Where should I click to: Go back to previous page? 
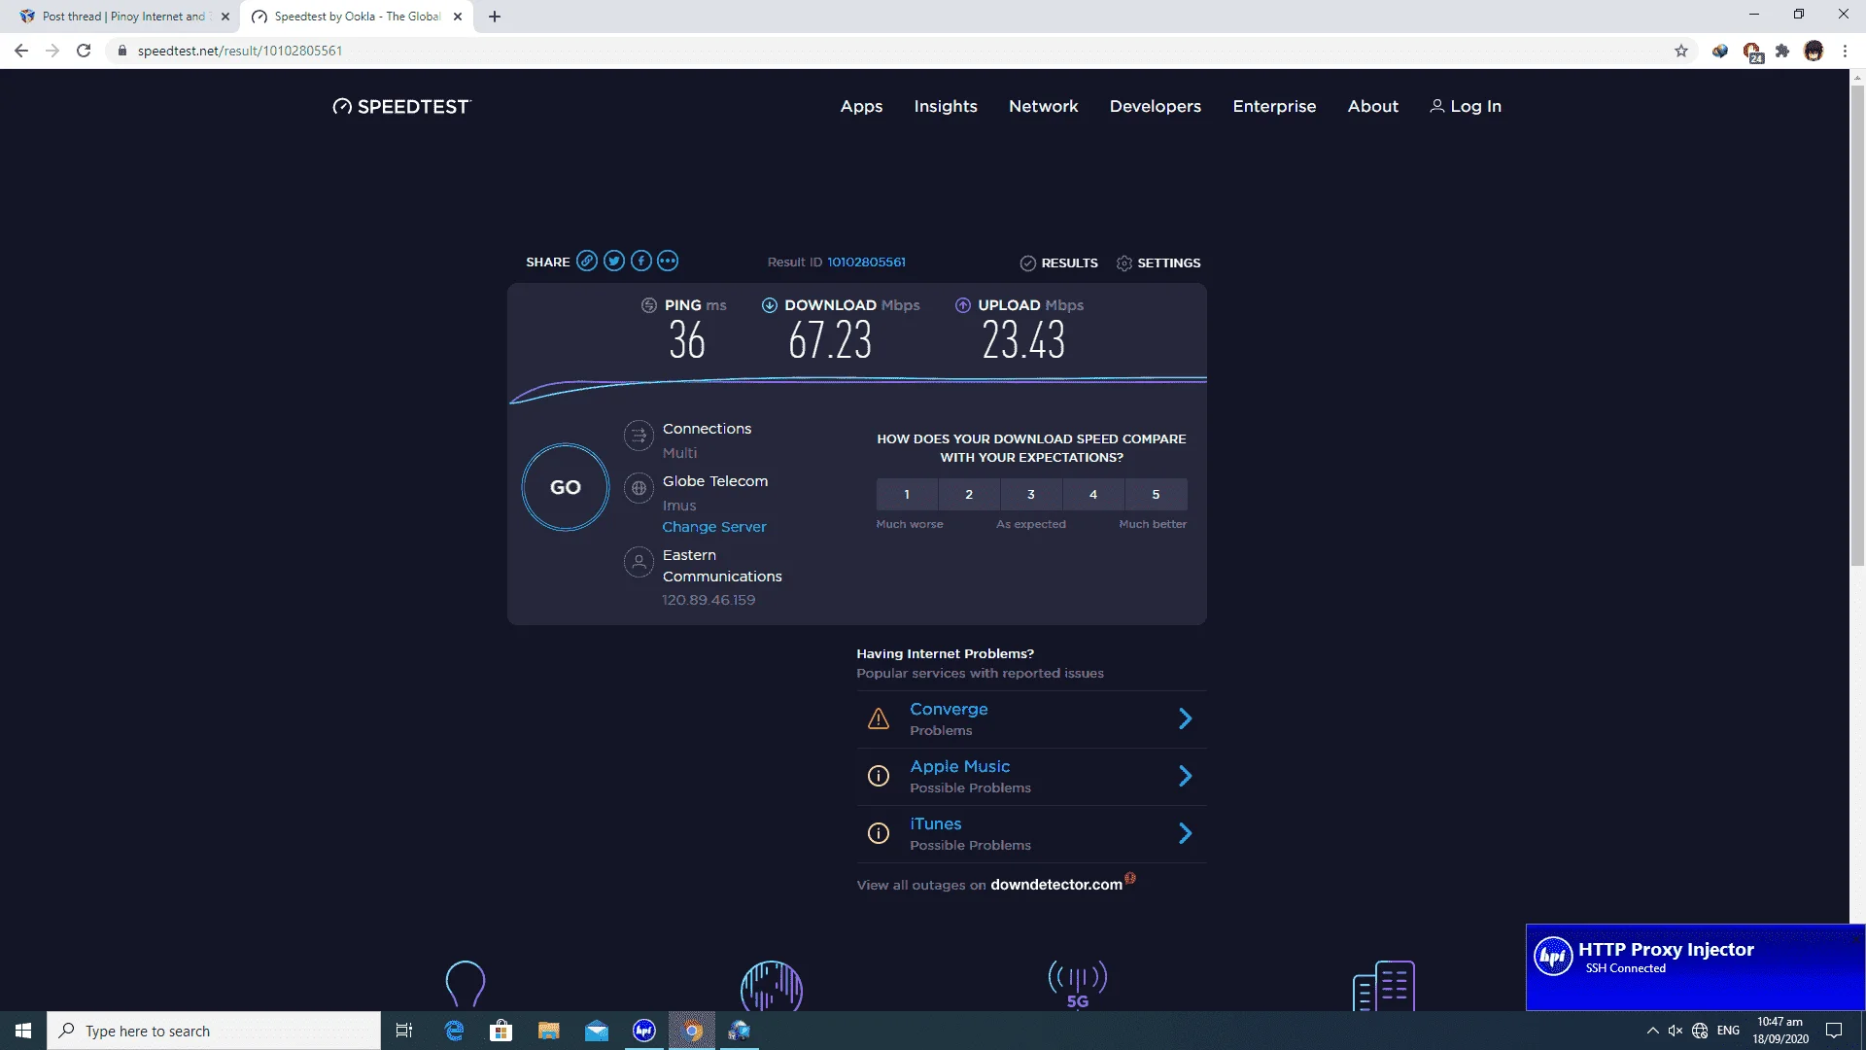click(x=21, y=51)
